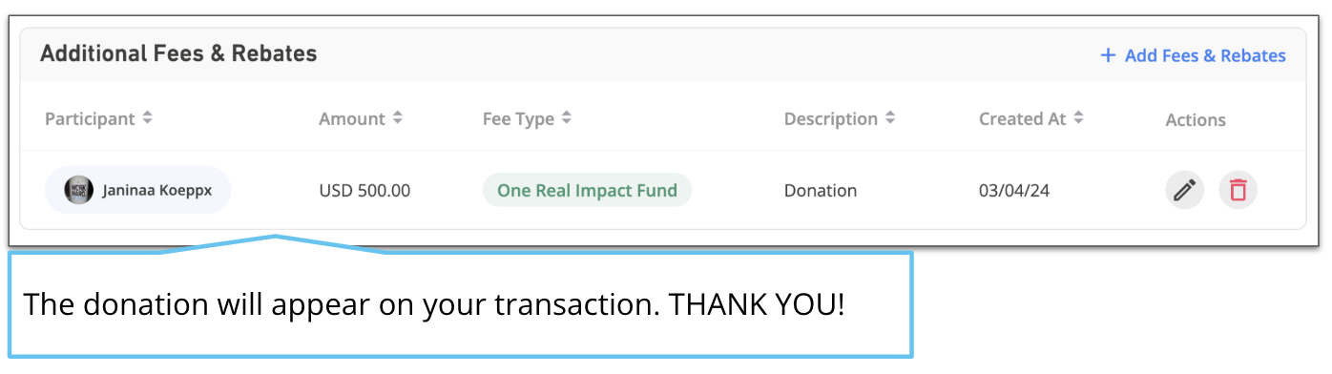Sort by Created At column arrows
Screen dimensions: 1332x374
tap(1077, 118)
